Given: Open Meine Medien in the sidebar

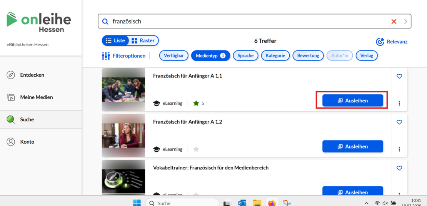Looking at the screenshot, I should click(x=36, y=97).
